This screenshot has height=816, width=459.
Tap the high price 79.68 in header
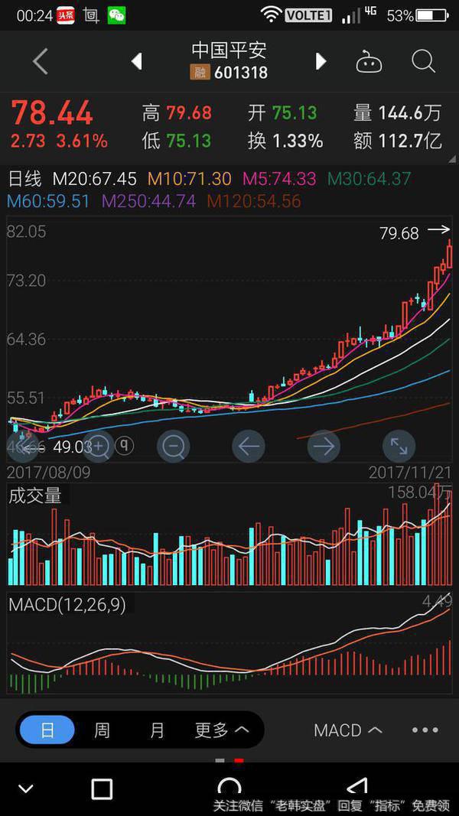tap(190, 113)
